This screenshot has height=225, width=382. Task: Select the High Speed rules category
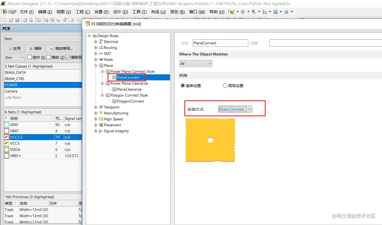(113, 119)
